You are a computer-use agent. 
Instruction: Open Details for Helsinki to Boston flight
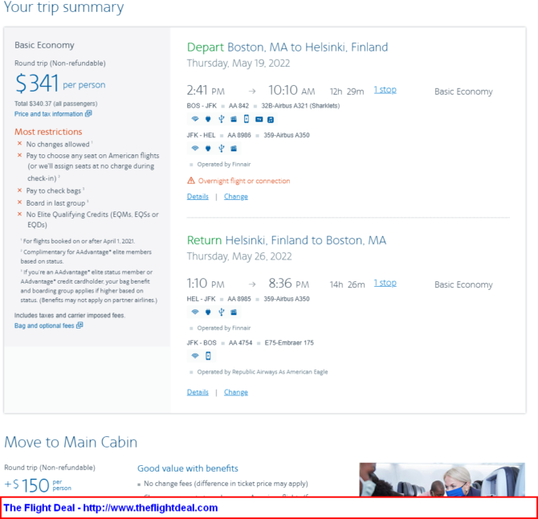[198, 392]
